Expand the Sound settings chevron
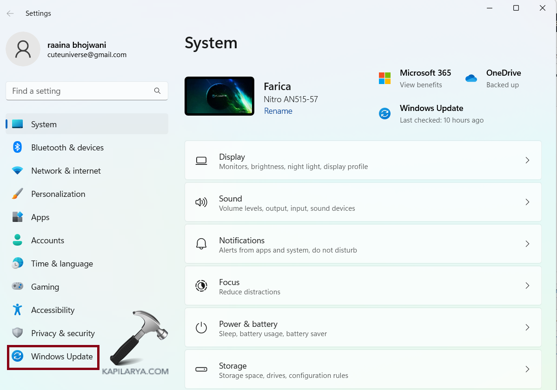 pos(527,202)
